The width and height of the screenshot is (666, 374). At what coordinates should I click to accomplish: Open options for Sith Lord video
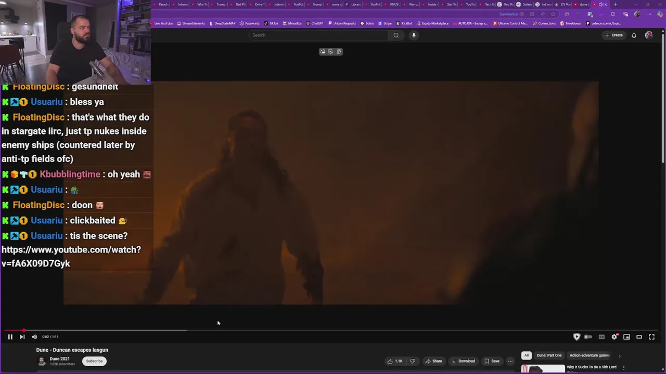624,368
